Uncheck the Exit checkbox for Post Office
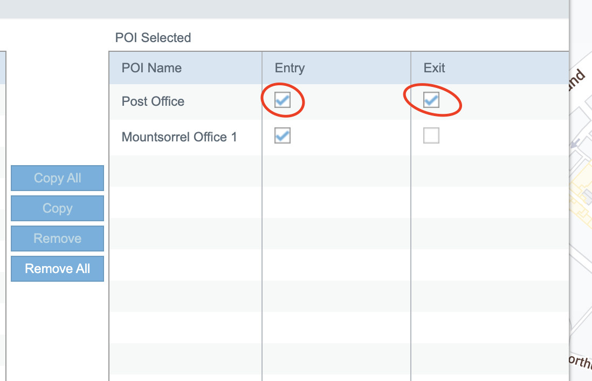592x381 pixels. tap(431, 100)
